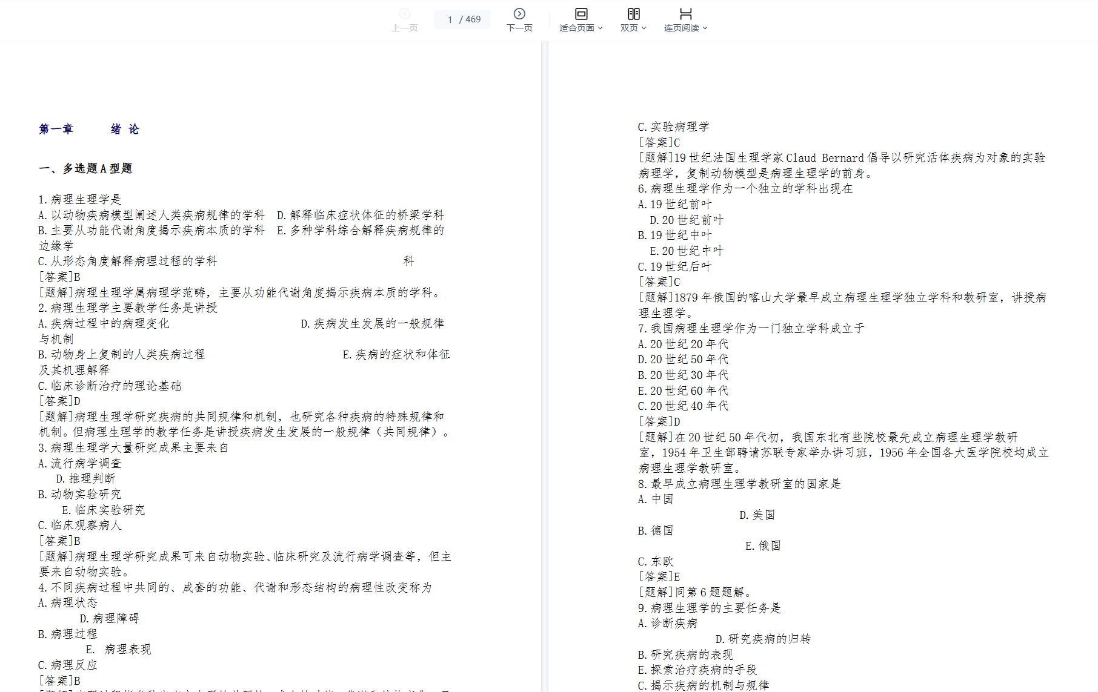Click the current page number field
The width and height of the screenshot is (1098, 692).
(450, 19)
